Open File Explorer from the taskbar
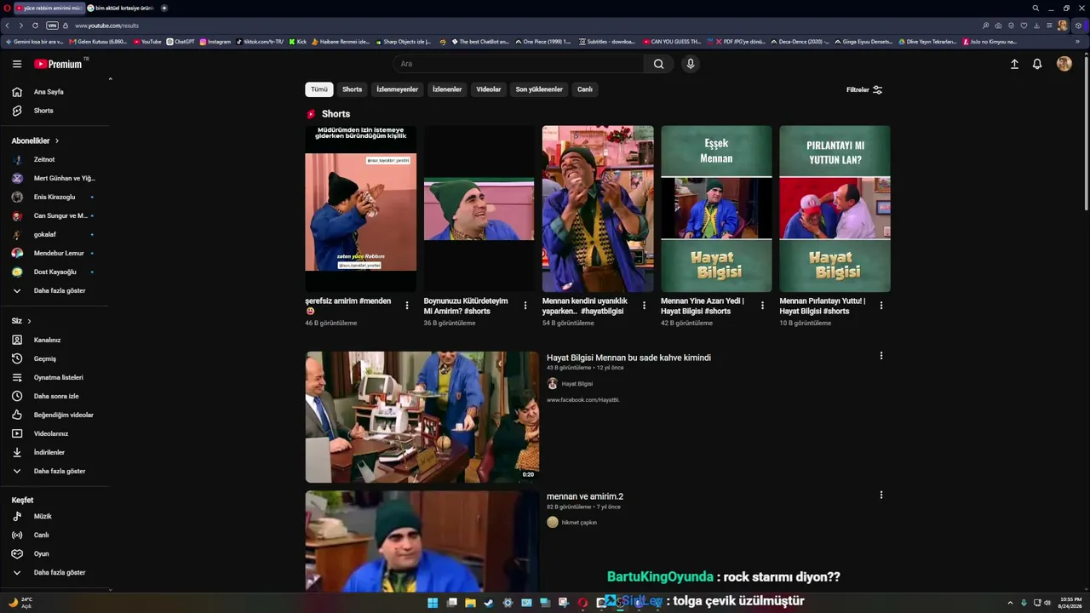Screen dimensions: 1090x613 pyautogui.click(x=470, y=603)
